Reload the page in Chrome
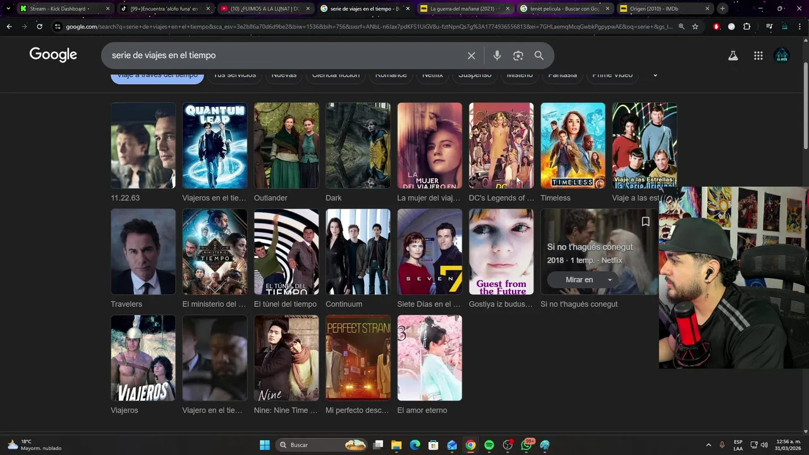 [x=39, y=27]
